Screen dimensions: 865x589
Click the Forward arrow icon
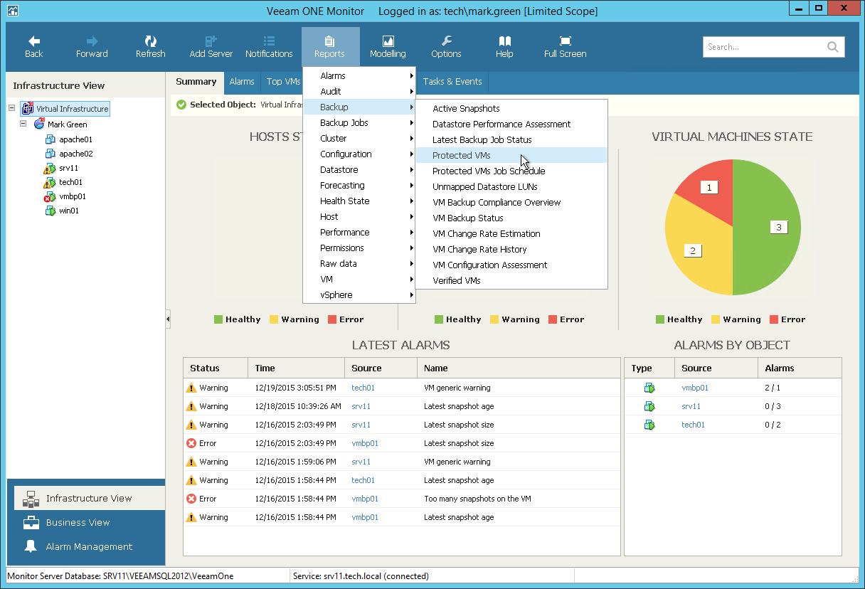pos(92,41)
